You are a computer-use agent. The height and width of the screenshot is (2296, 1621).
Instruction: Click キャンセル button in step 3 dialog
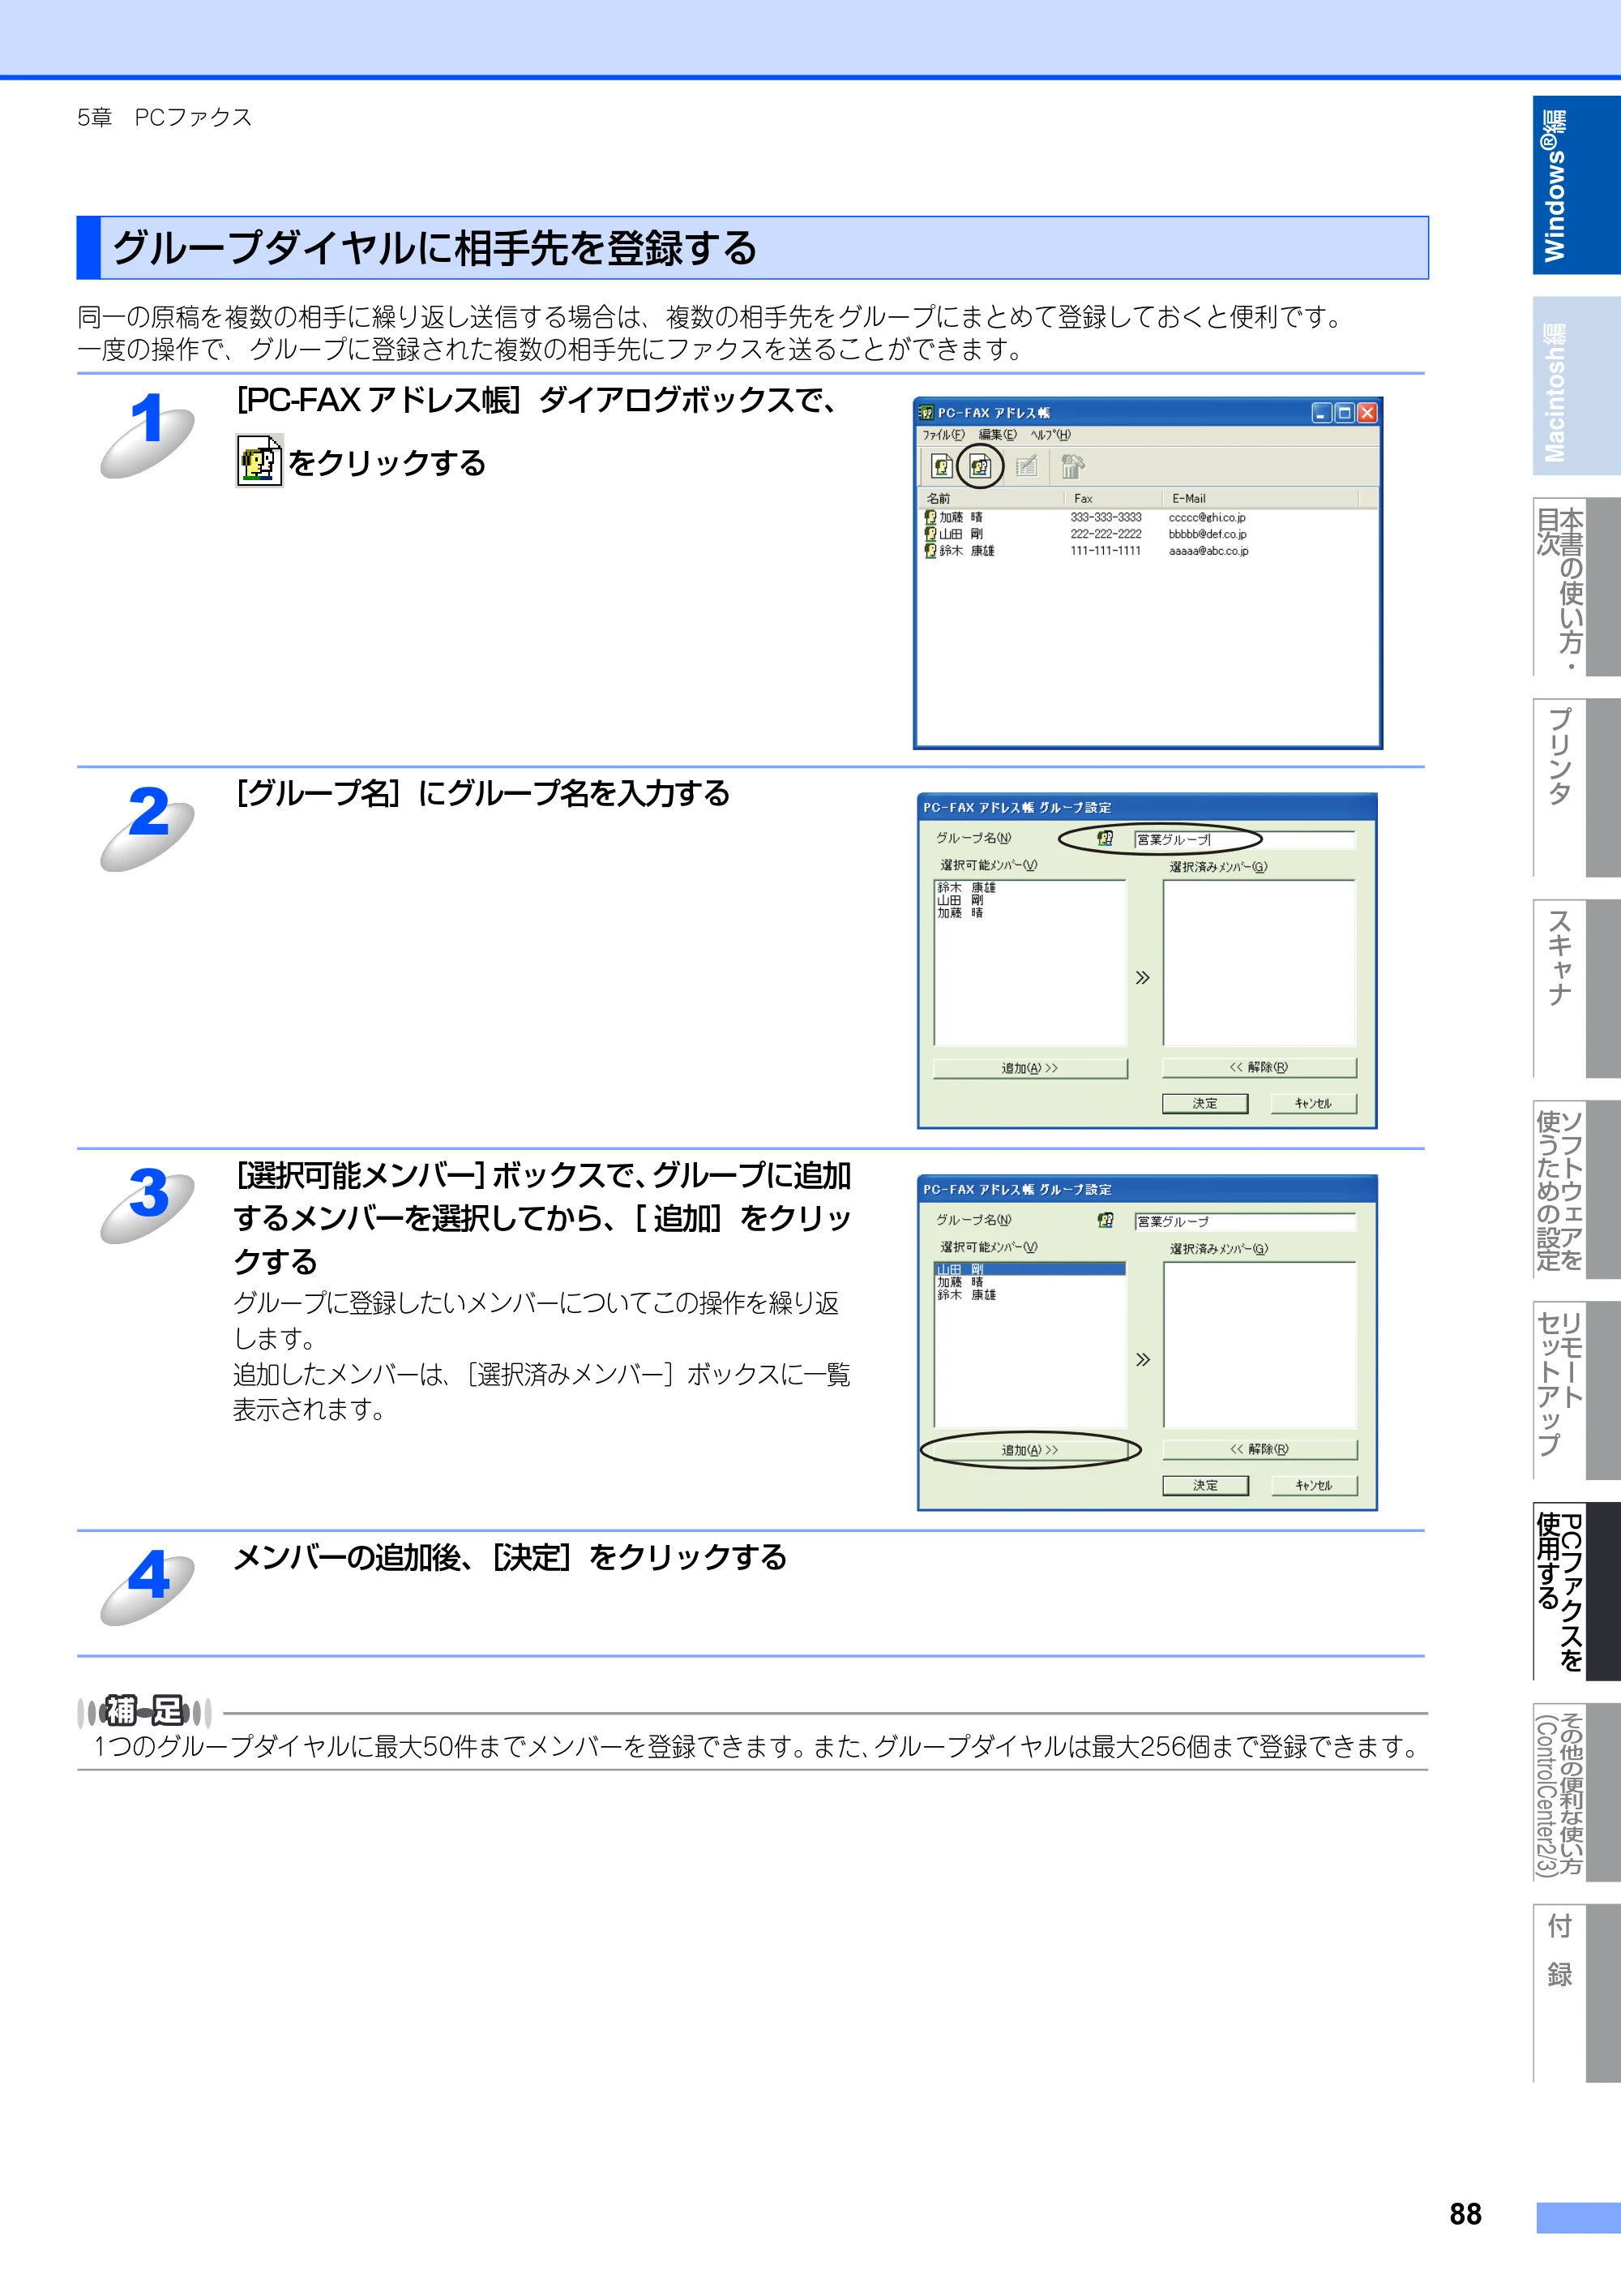click(x=1314, y=1485)
